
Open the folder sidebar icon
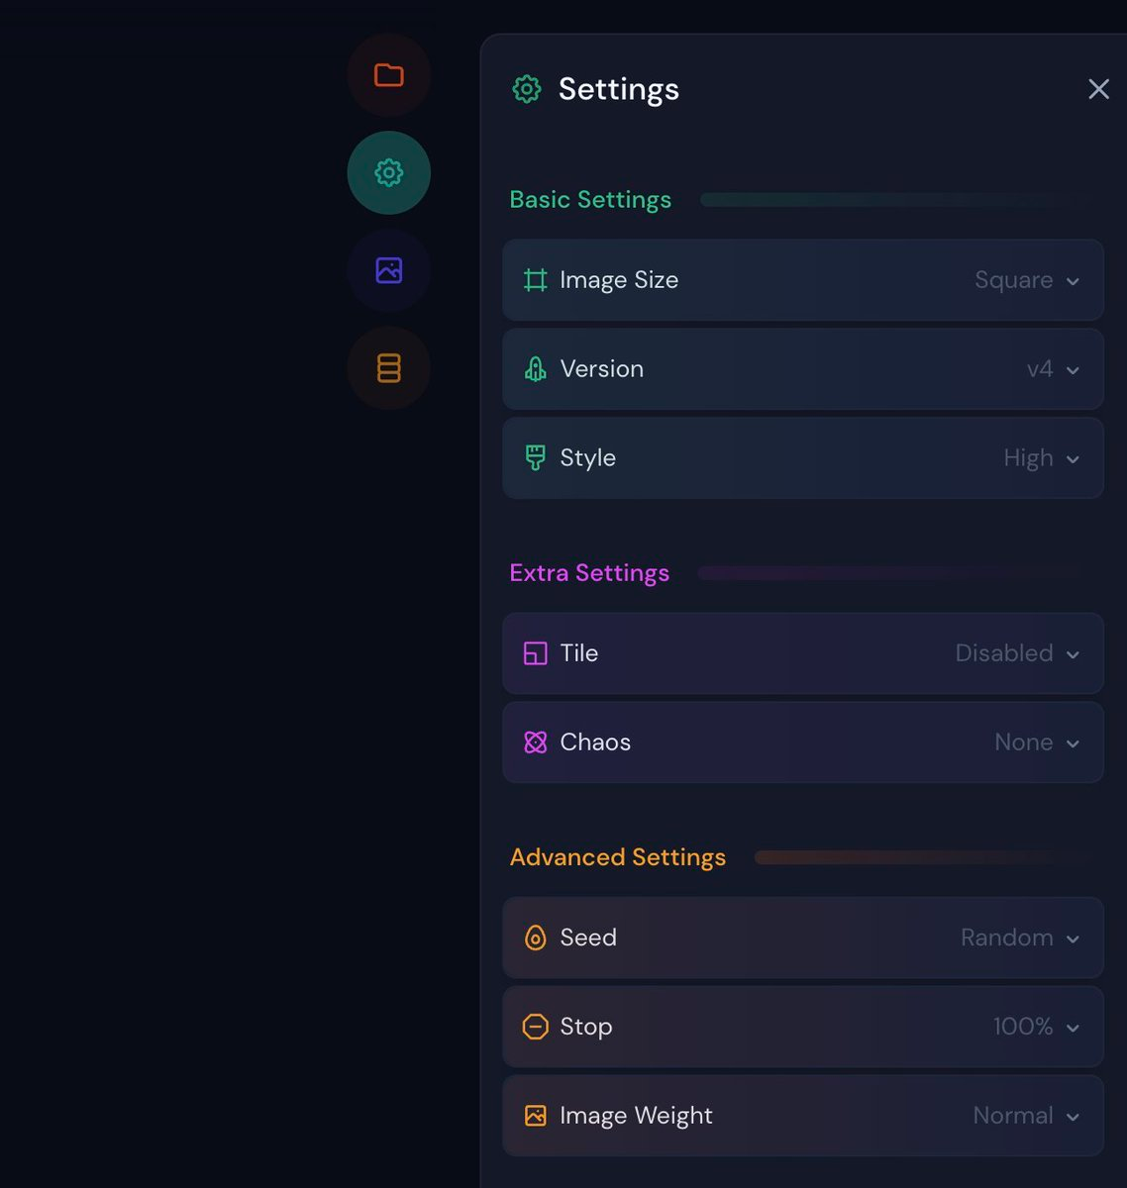[x=388, y=75]
